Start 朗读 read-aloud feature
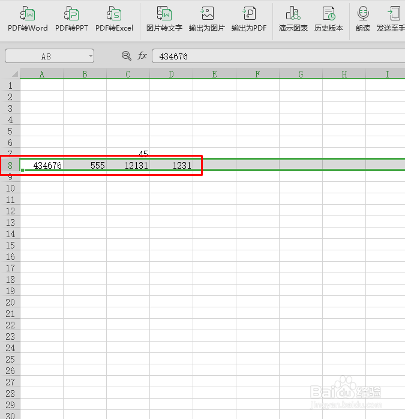 [x=363, y=19]
